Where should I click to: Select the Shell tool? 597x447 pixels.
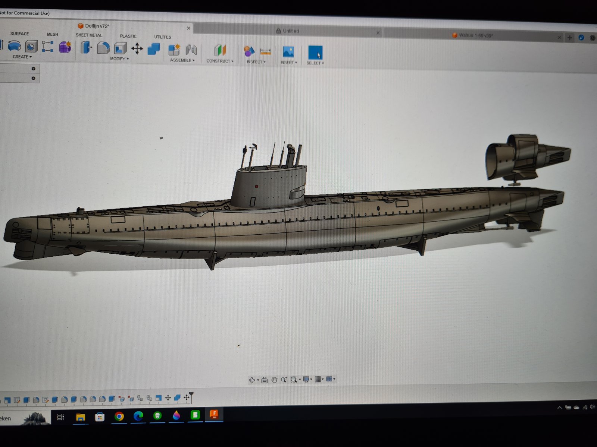(120, 48)
